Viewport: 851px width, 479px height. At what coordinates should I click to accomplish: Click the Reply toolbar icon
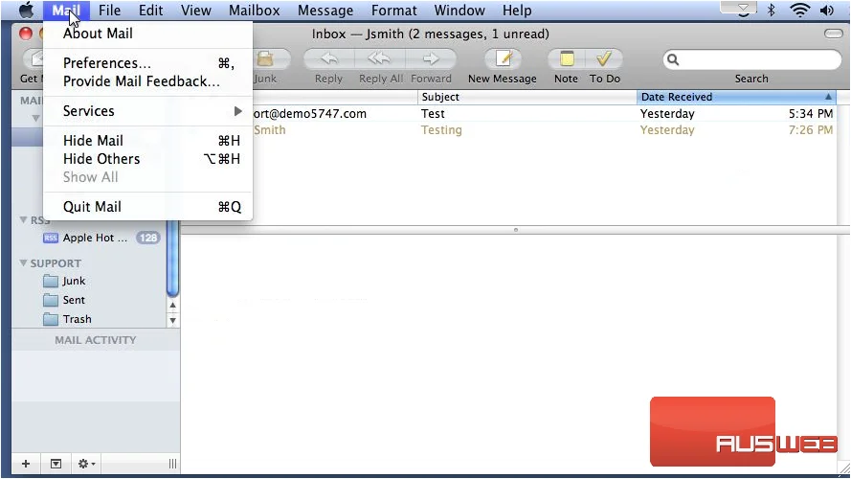tap(329, 58)
